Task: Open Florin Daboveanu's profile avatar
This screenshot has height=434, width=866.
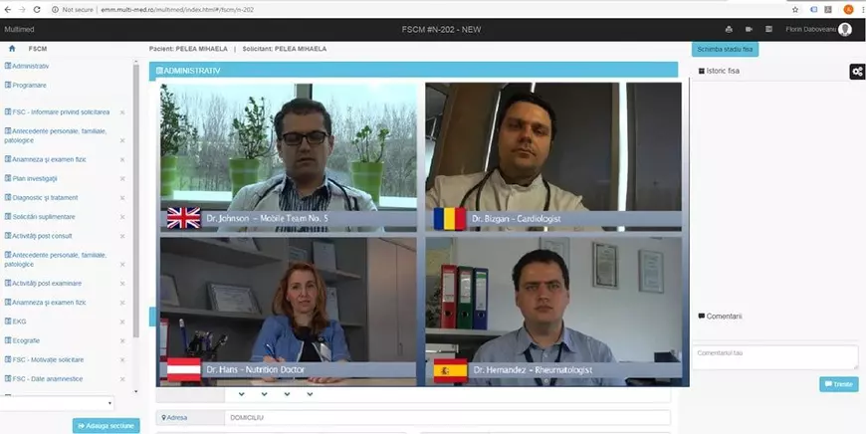Action: (844, 29)
